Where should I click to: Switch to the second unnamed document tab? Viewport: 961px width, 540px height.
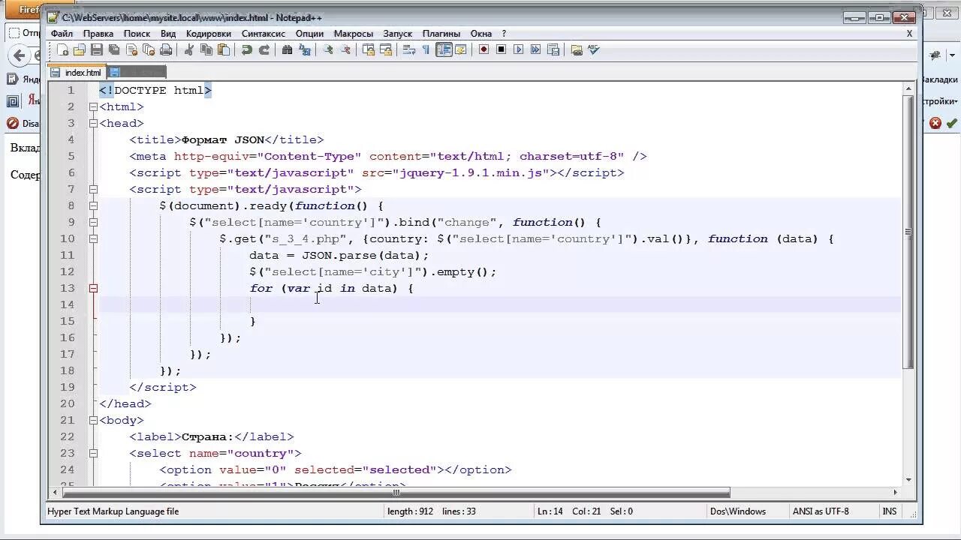[136, 73]
